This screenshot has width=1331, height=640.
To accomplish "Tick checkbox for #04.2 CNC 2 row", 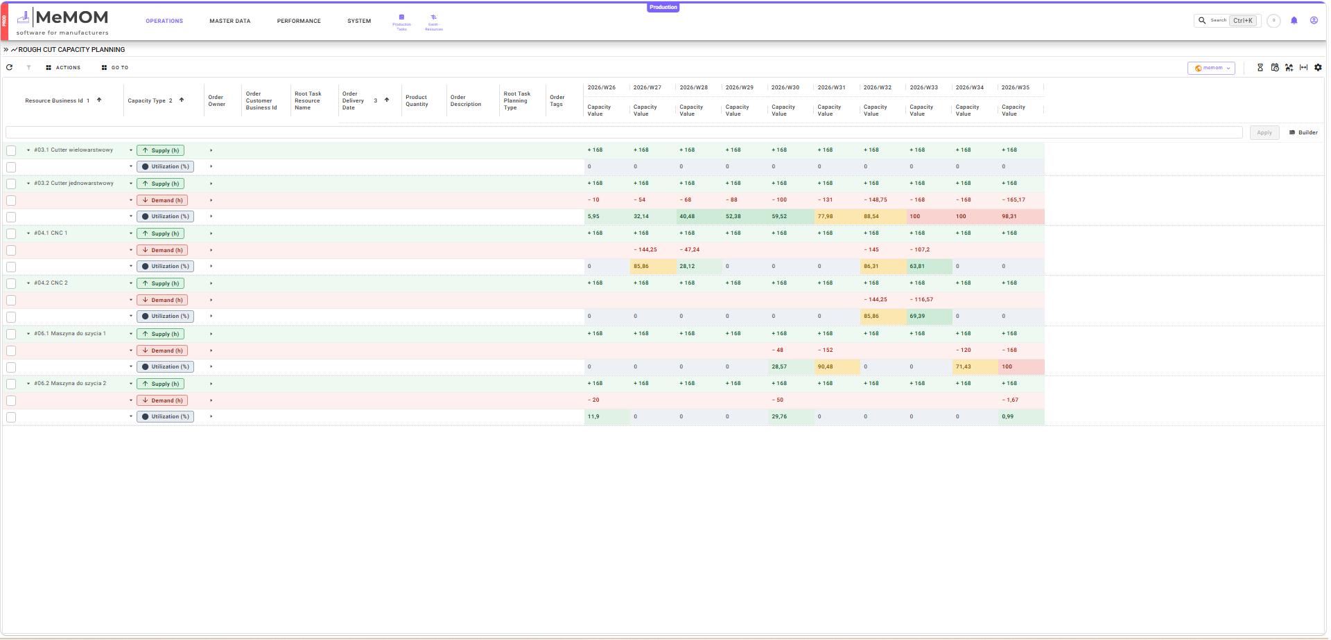I will pyautogui.click(x=11, y=283).
